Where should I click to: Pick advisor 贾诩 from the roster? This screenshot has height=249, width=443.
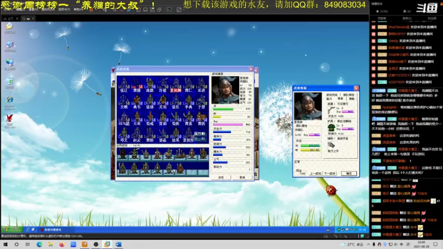[163, 118]
